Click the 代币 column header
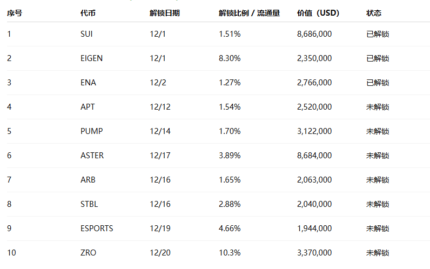This screenshot has height=269, width=430. tap(88, 13)
